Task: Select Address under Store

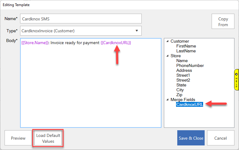Action: (x=184, y=70)
